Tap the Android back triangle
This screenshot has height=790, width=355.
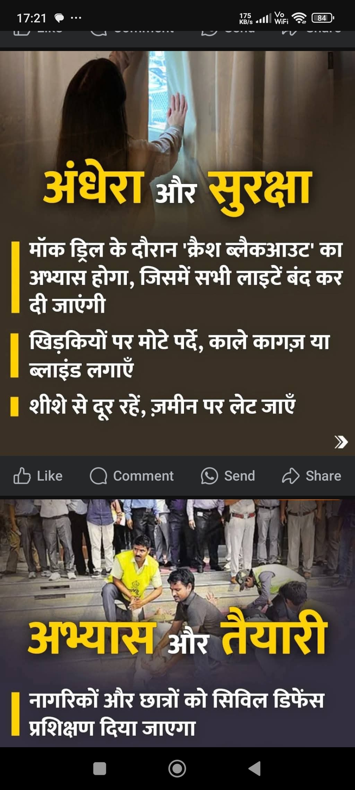point(255,769)
